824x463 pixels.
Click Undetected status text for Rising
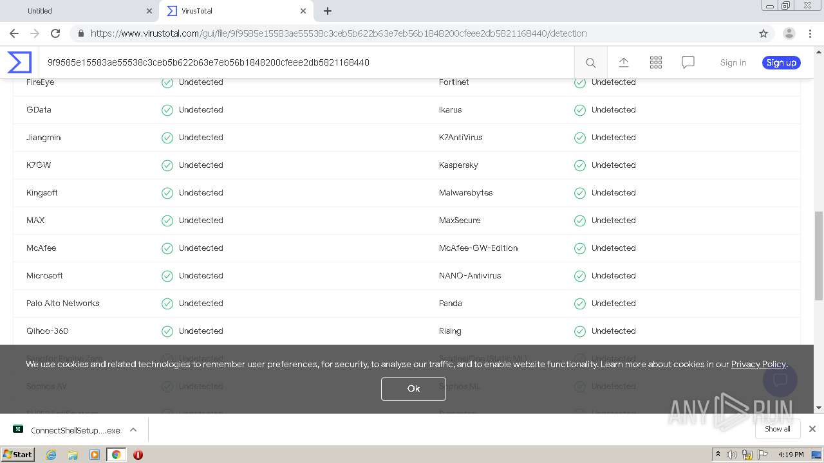tap(613, 331)
